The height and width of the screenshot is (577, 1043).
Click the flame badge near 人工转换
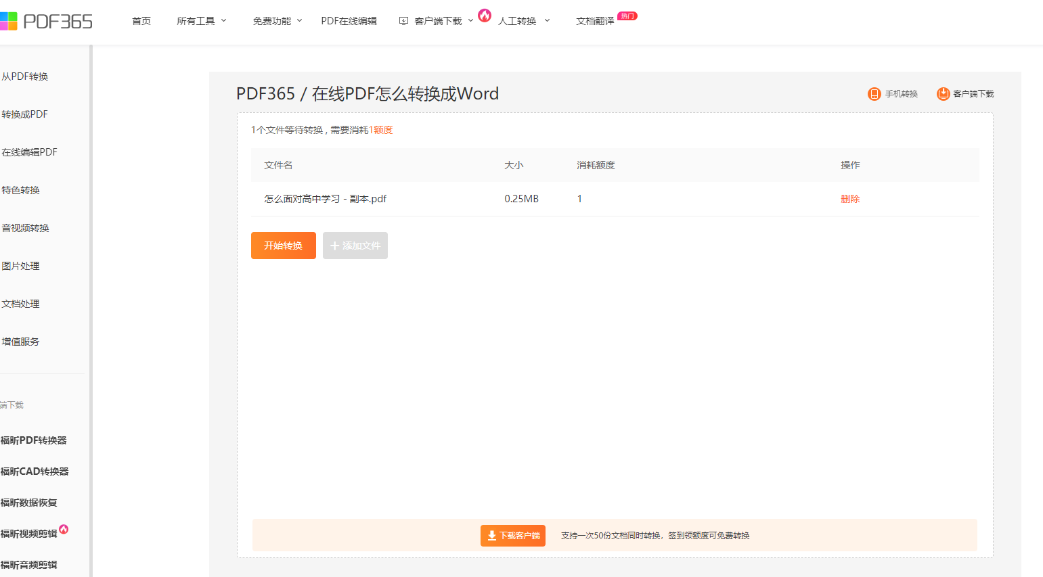485,15
